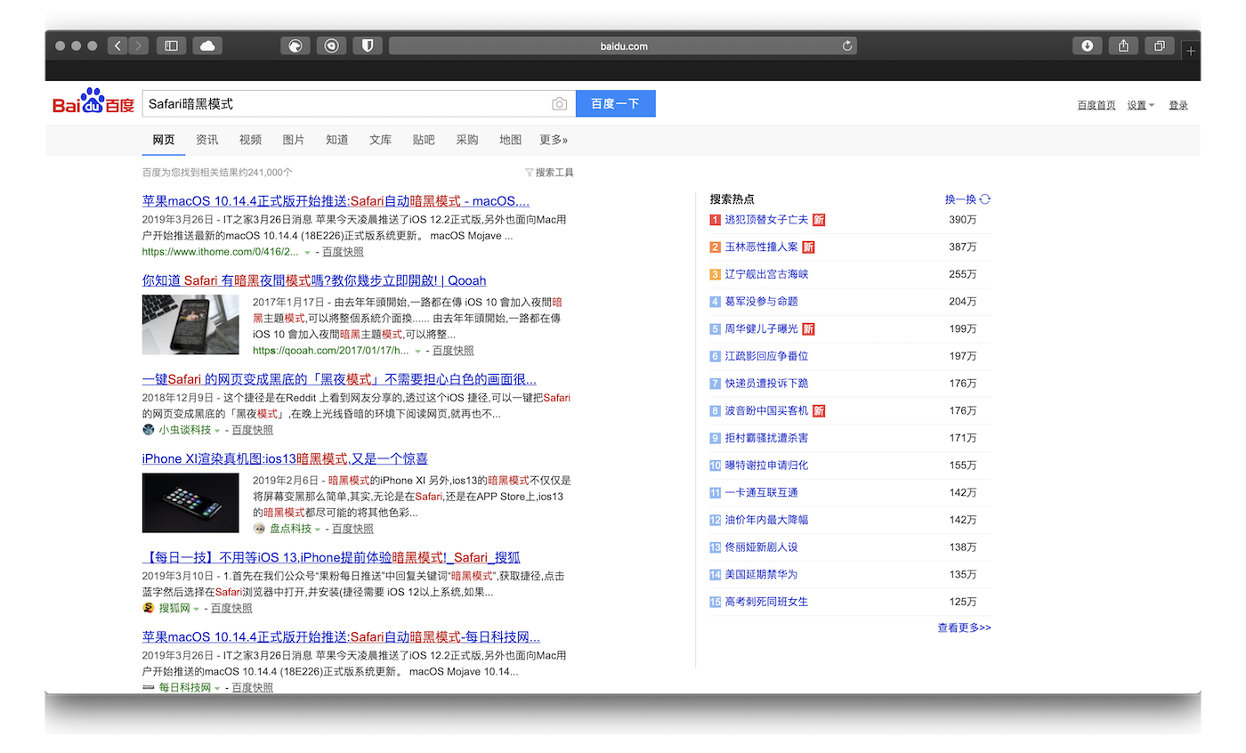Open the 更多» category menu
1246x753 pixels.
554,140
